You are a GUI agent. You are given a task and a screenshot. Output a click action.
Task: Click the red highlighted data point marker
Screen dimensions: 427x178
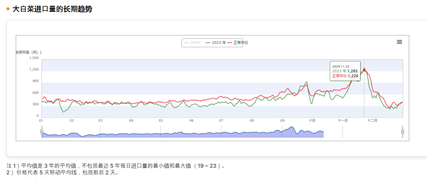(364, 70)
